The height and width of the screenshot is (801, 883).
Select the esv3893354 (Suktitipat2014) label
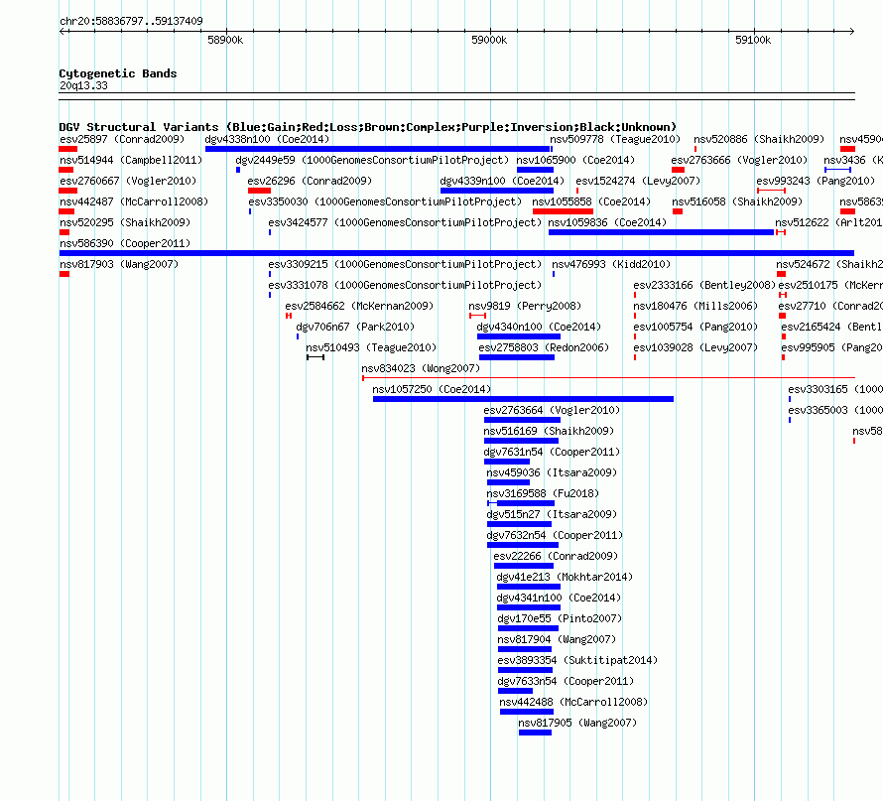(x=577, y=660)
